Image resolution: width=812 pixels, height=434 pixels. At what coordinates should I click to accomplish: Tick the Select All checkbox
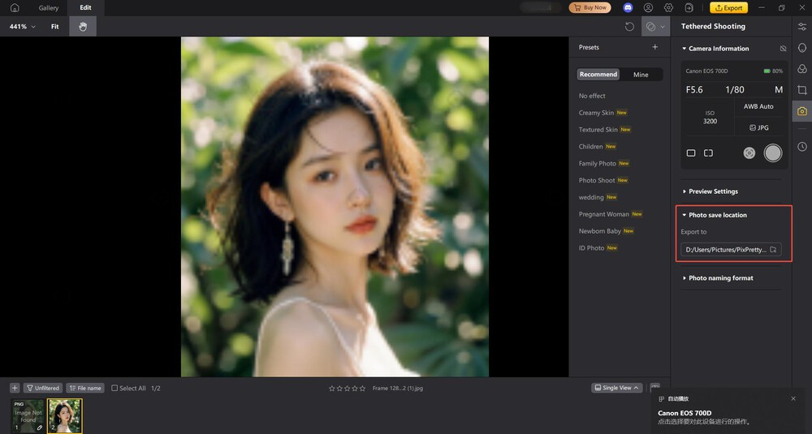[x=114, y=389]
